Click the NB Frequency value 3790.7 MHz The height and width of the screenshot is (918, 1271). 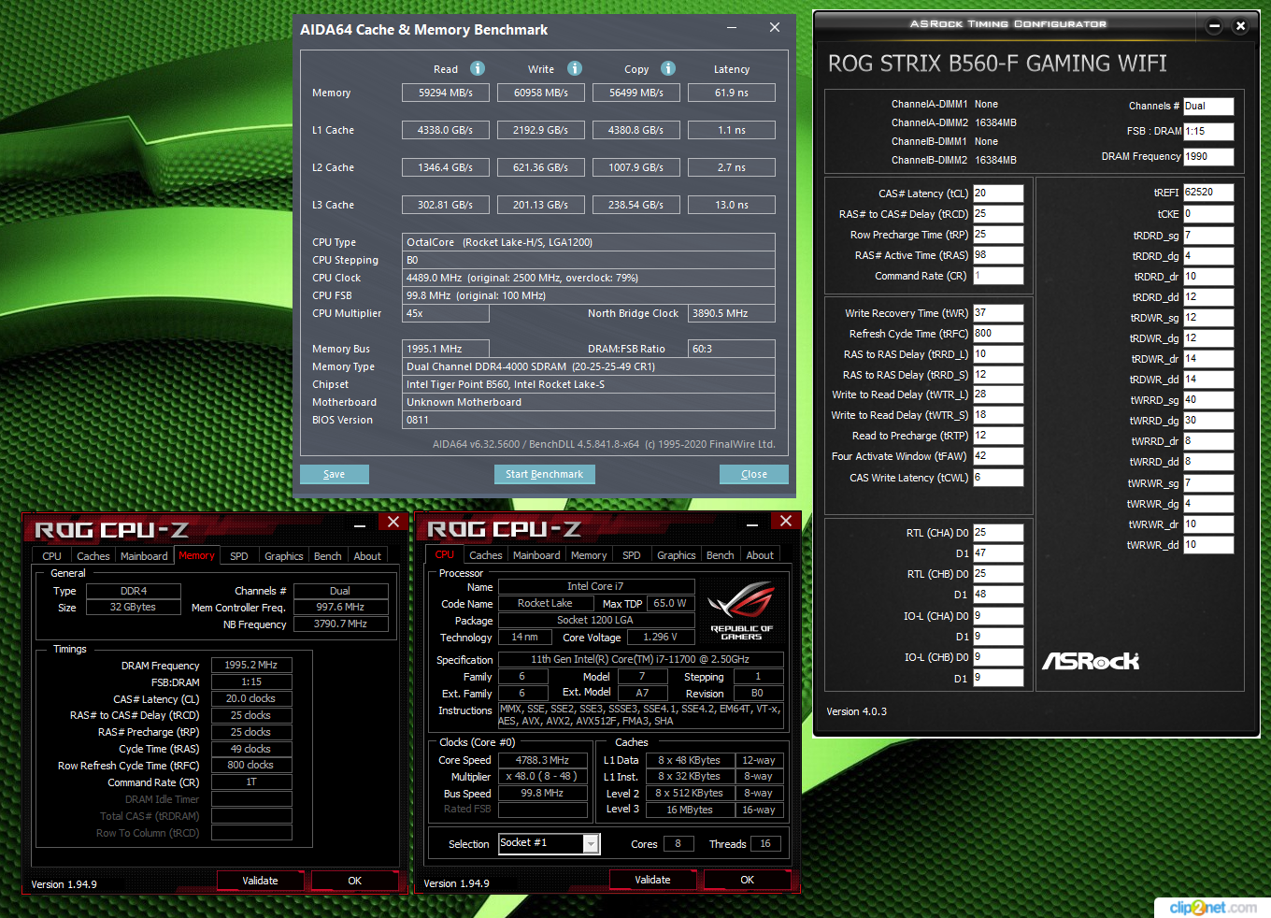[x=341, y=624]
